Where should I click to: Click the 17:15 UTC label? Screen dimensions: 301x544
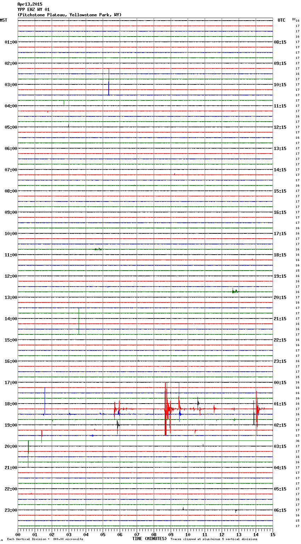click(x=280, y=234)
